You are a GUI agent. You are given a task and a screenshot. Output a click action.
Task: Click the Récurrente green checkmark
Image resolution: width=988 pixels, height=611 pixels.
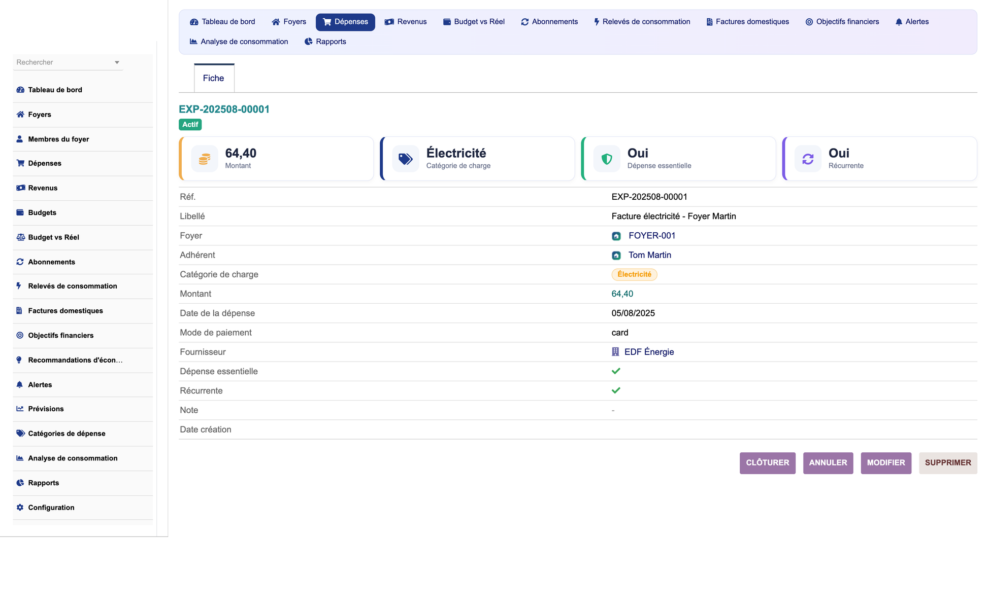point(616,390)
